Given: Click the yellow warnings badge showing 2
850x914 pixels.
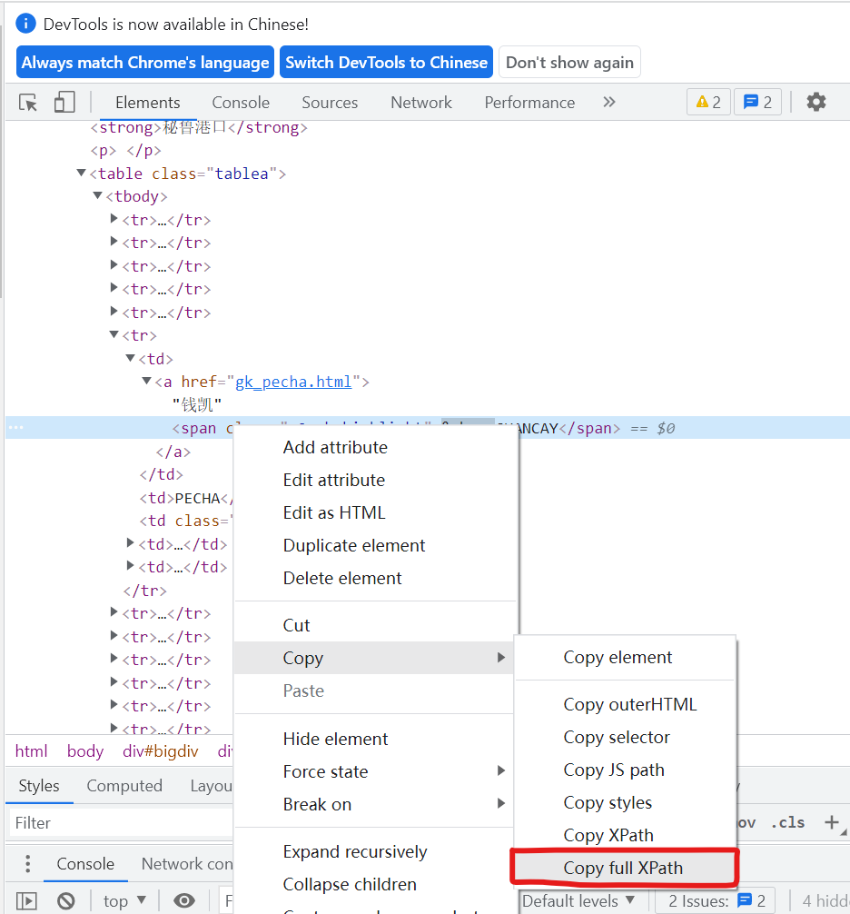Looking at the screenshot, I should [707, 102].
